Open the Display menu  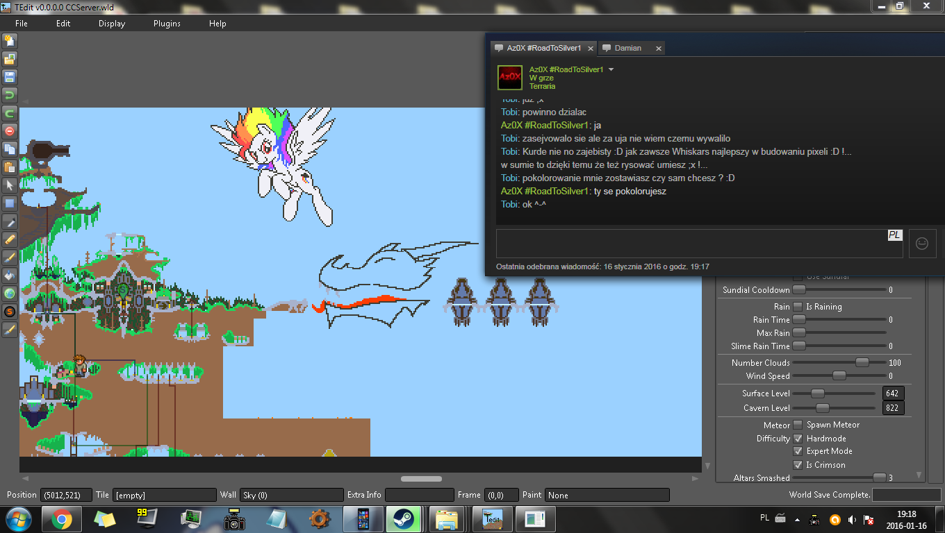coord(112,23)
